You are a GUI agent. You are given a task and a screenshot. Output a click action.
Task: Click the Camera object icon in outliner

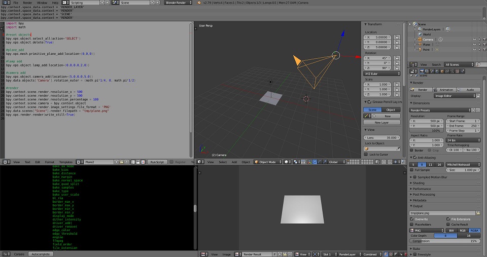pos(420,40)
